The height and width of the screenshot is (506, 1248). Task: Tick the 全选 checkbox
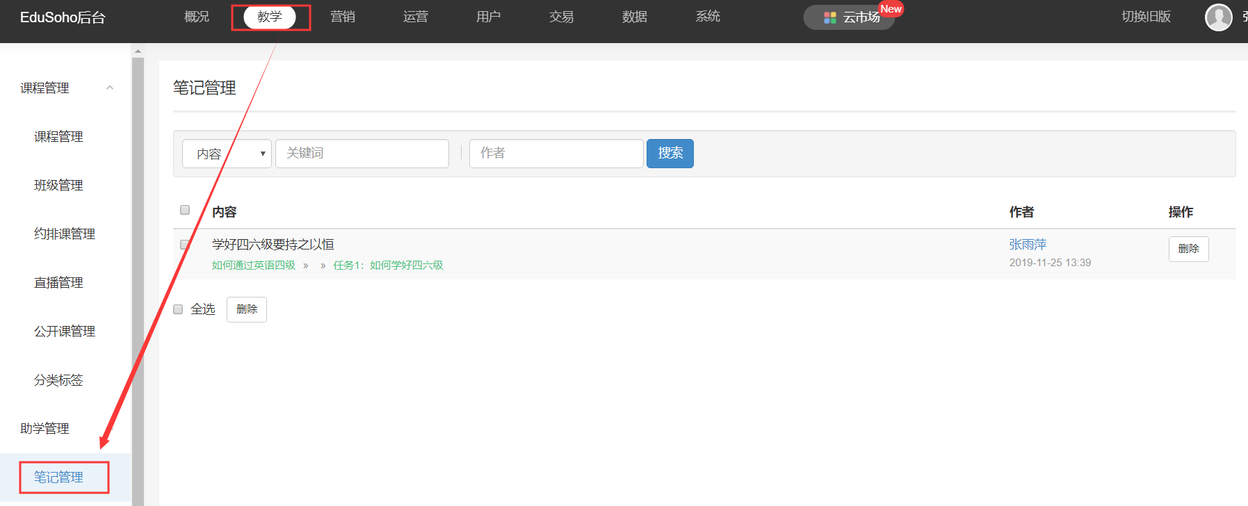tap(178, 309)
